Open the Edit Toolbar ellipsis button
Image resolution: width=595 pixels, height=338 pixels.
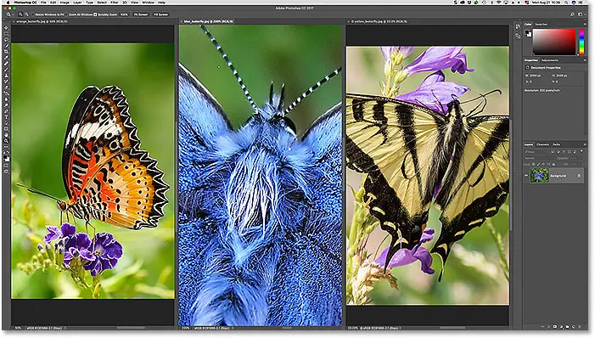click(7, 147)
